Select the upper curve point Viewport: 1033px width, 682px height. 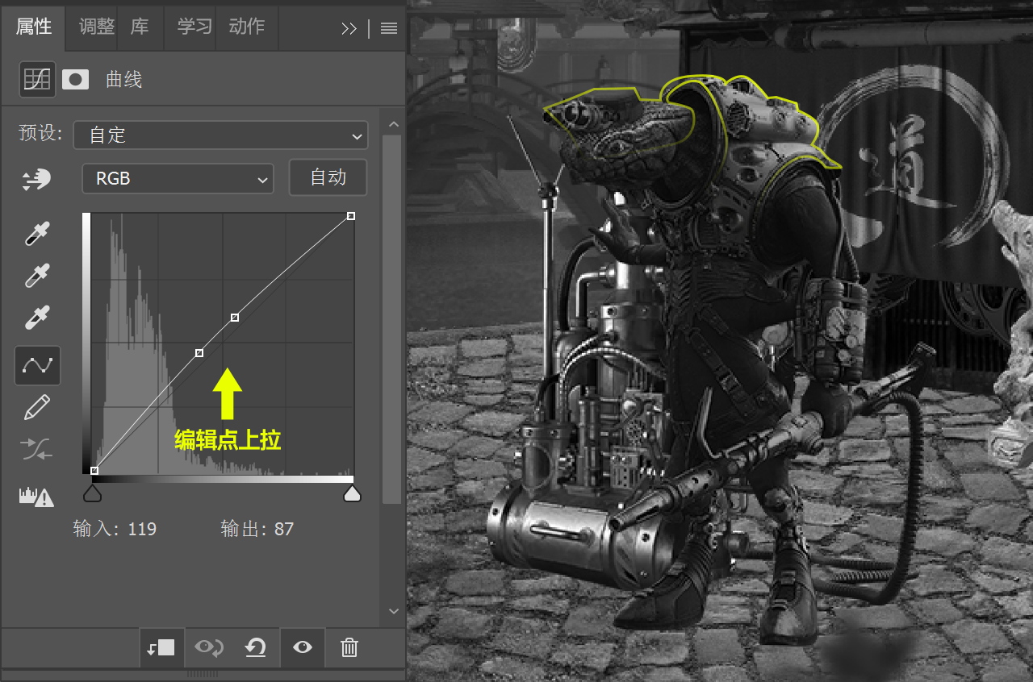(x=235, y=318)
